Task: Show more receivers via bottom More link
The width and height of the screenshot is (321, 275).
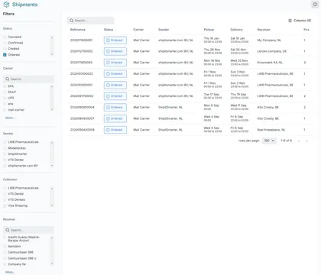Action: [10, 272]
